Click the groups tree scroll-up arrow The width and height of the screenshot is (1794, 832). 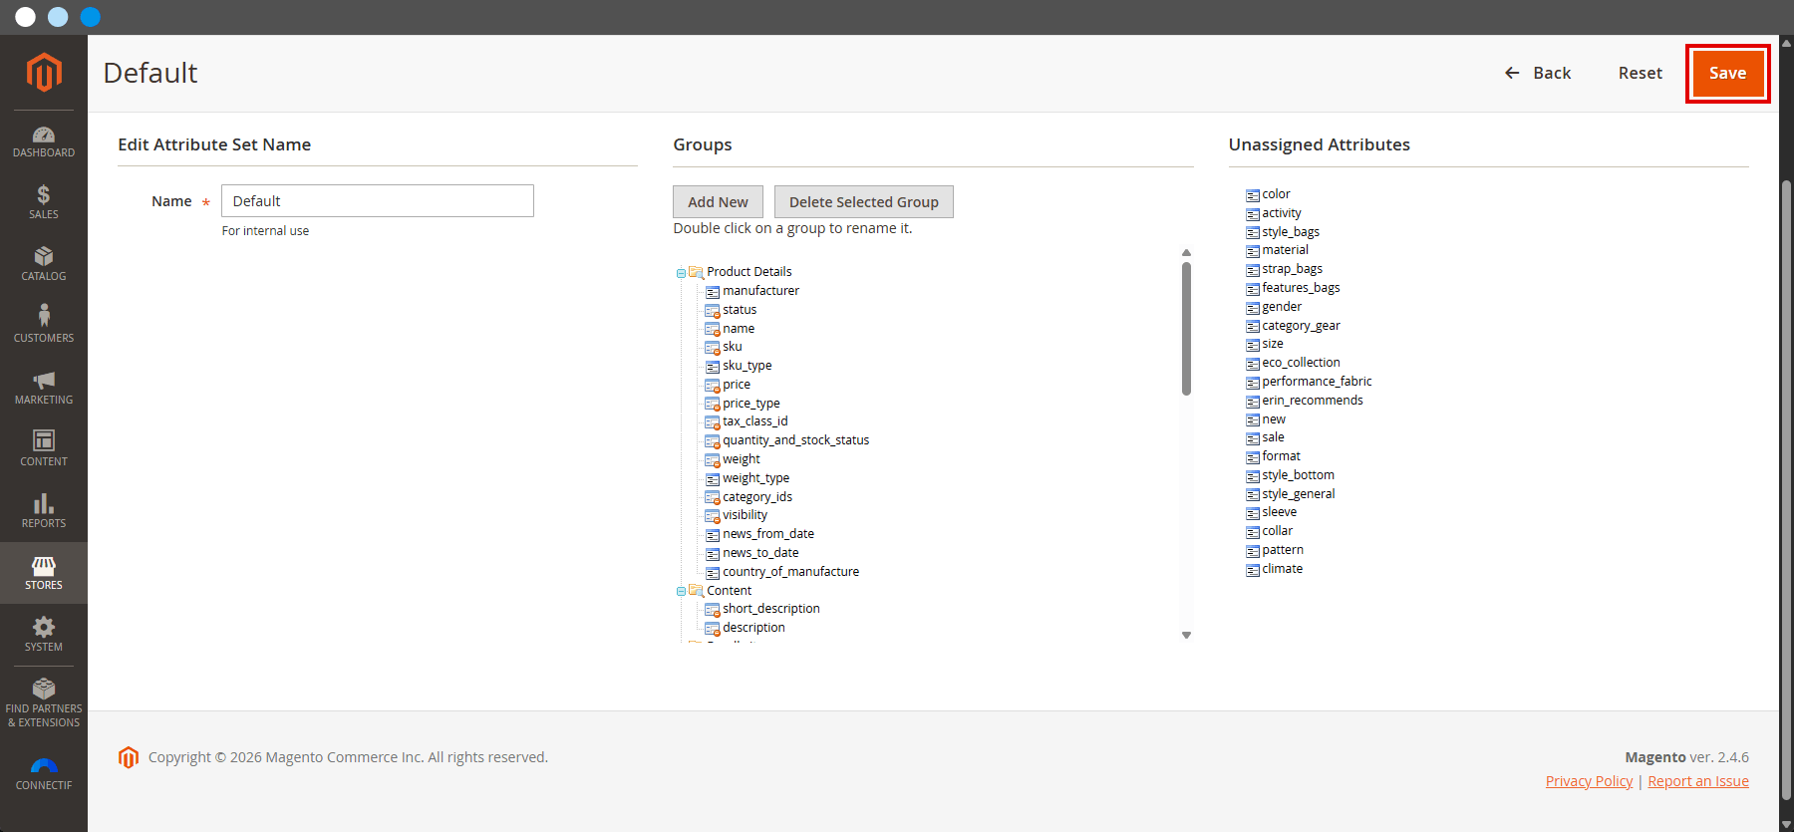(1186, 253)
